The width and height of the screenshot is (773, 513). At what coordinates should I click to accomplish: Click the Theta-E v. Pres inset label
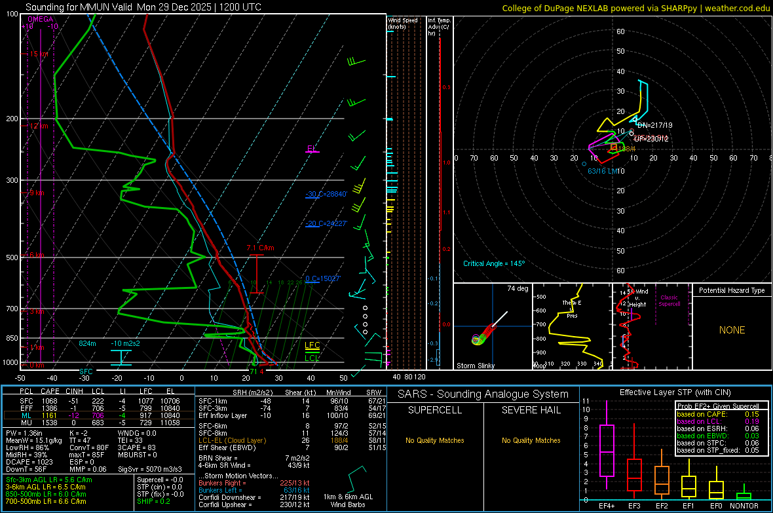coord(572,309)
